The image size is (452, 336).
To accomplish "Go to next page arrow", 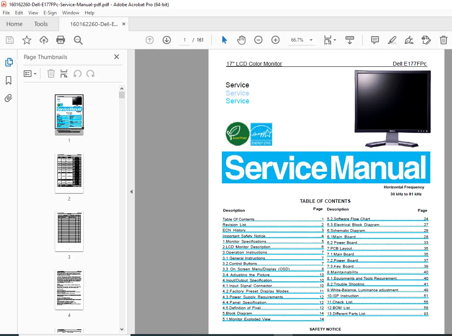I will [x=167, y=40].
